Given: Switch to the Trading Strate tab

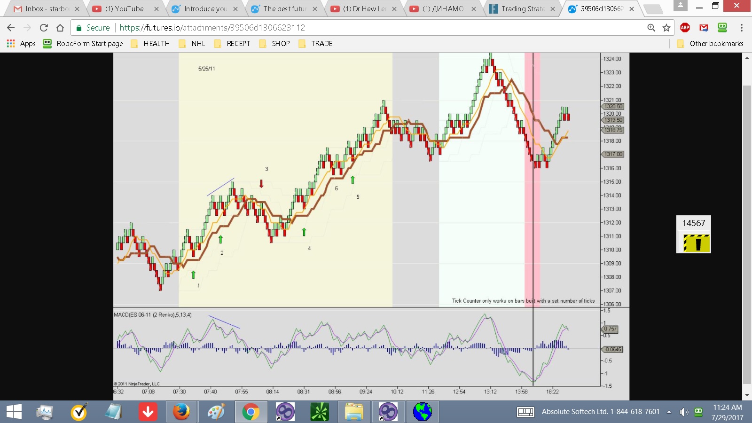Looking at the screenshot, I should tap(521, 9).
